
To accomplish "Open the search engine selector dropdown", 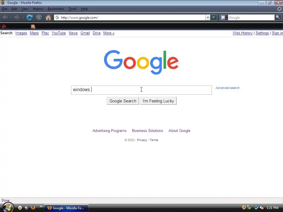I will coord(223,17).
